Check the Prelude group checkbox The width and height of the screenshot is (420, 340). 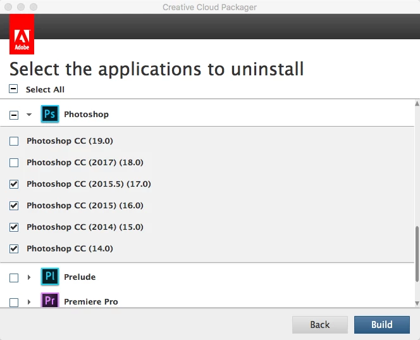[x=14, y=278]
